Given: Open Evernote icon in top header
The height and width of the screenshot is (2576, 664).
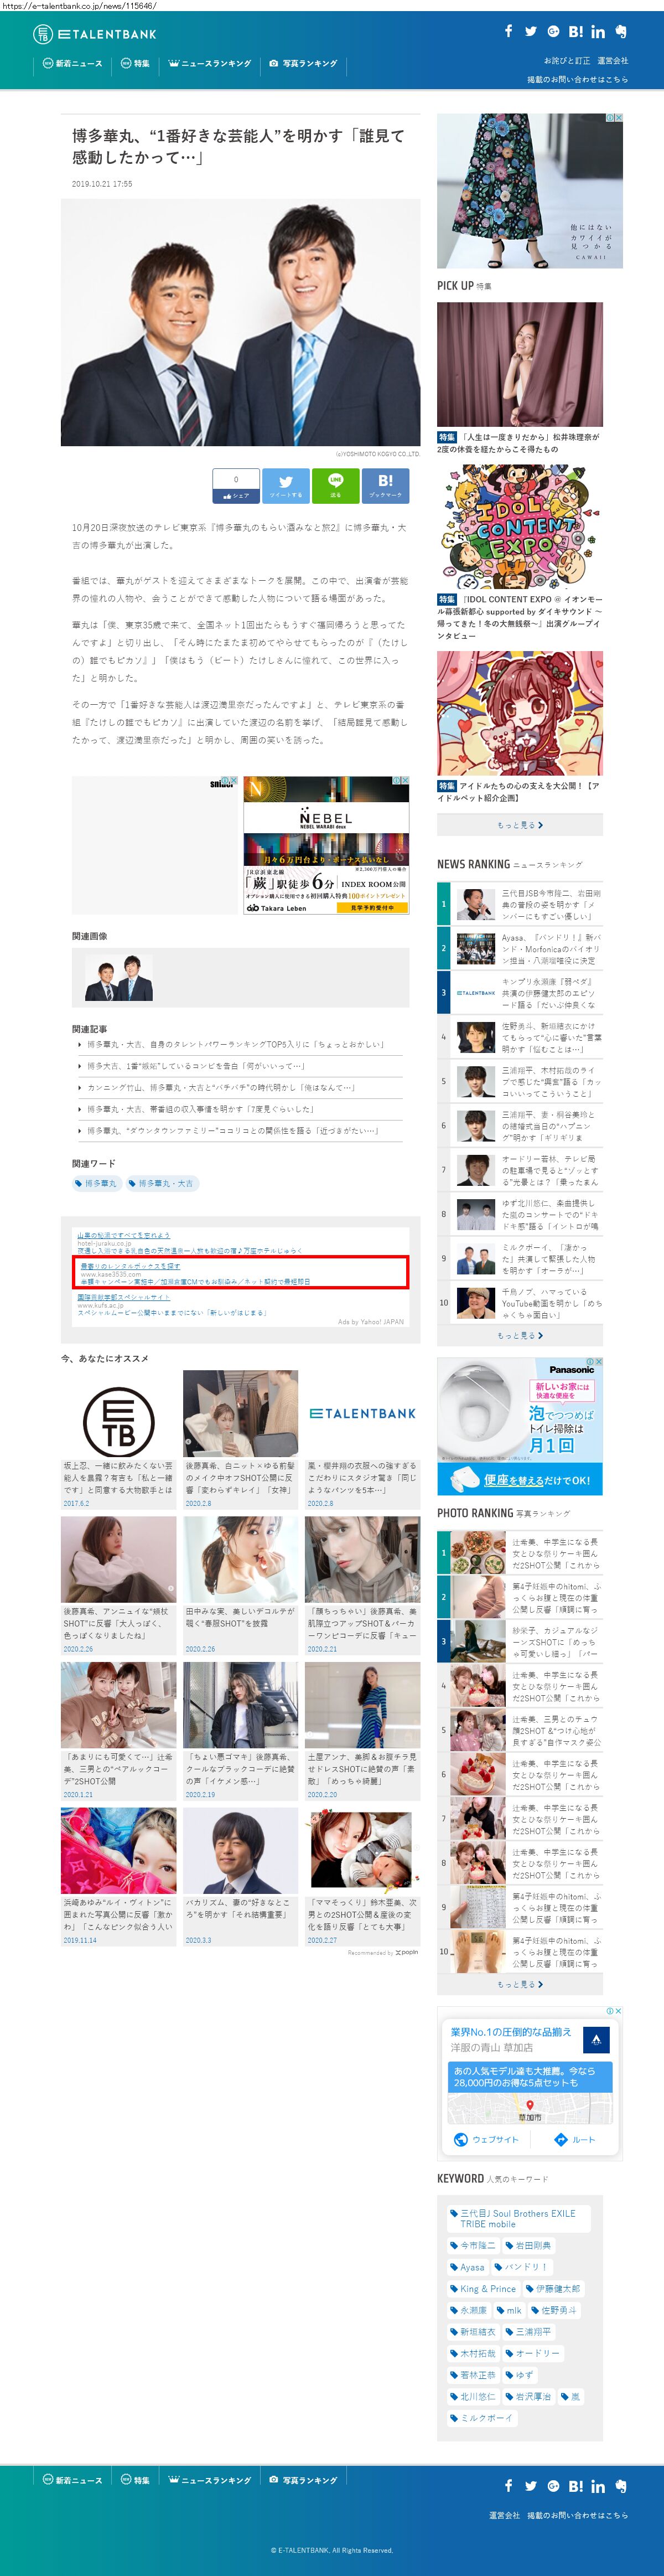Looking at the screenshot, I should tap(621, 31).
